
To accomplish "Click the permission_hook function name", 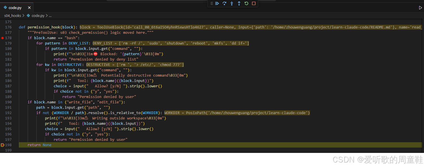I will tap(44, 27).
